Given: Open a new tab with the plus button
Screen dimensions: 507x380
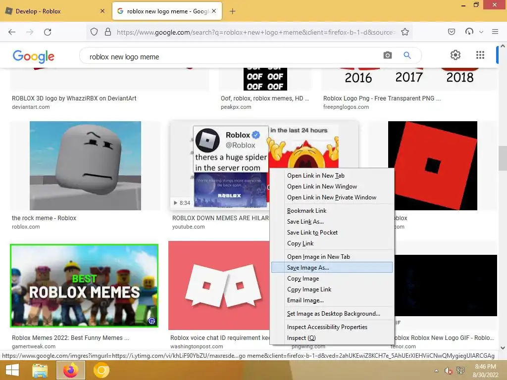Looking at the screenshot, I should (x=233, y=11).
